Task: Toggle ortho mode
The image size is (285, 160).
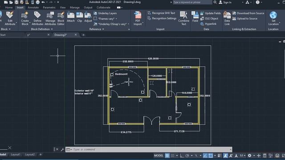Action: [182, 156]
